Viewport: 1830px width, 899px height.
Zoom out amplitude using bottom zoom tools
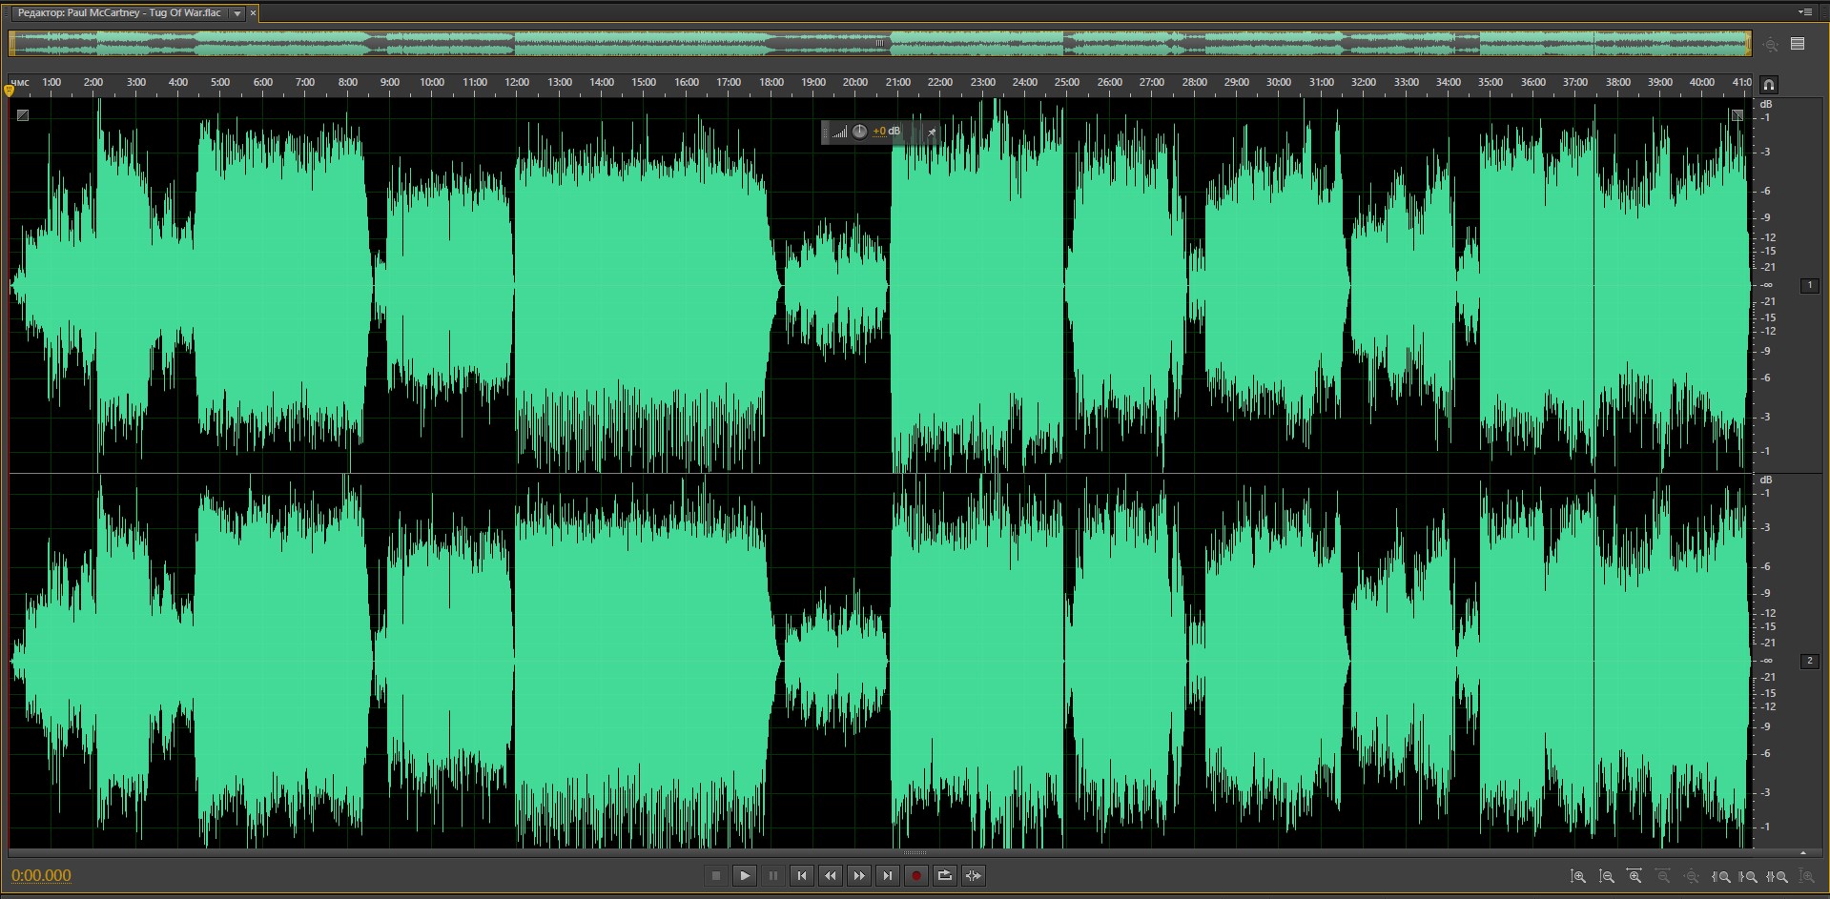(x=1607, y=876)
